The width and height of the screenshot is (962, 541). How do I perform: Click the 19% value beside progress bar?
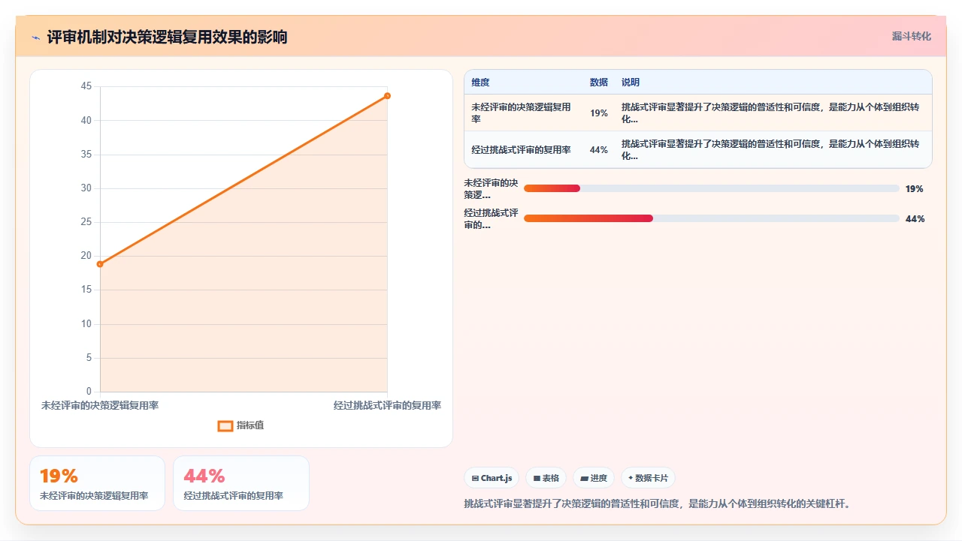914,189
